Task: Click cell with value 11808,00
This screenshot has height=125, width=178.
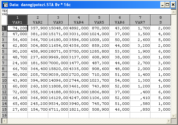Action: [x=58, y=86]
